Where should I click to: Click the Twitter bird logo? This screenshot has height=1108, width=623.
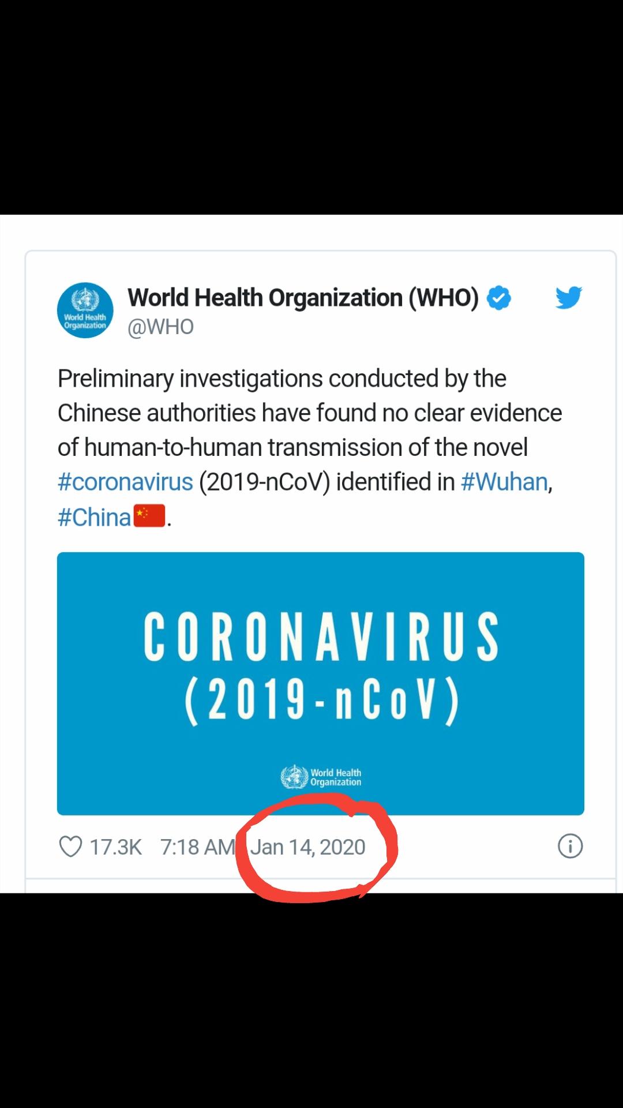pyautogui.click(x=569, y=298)
